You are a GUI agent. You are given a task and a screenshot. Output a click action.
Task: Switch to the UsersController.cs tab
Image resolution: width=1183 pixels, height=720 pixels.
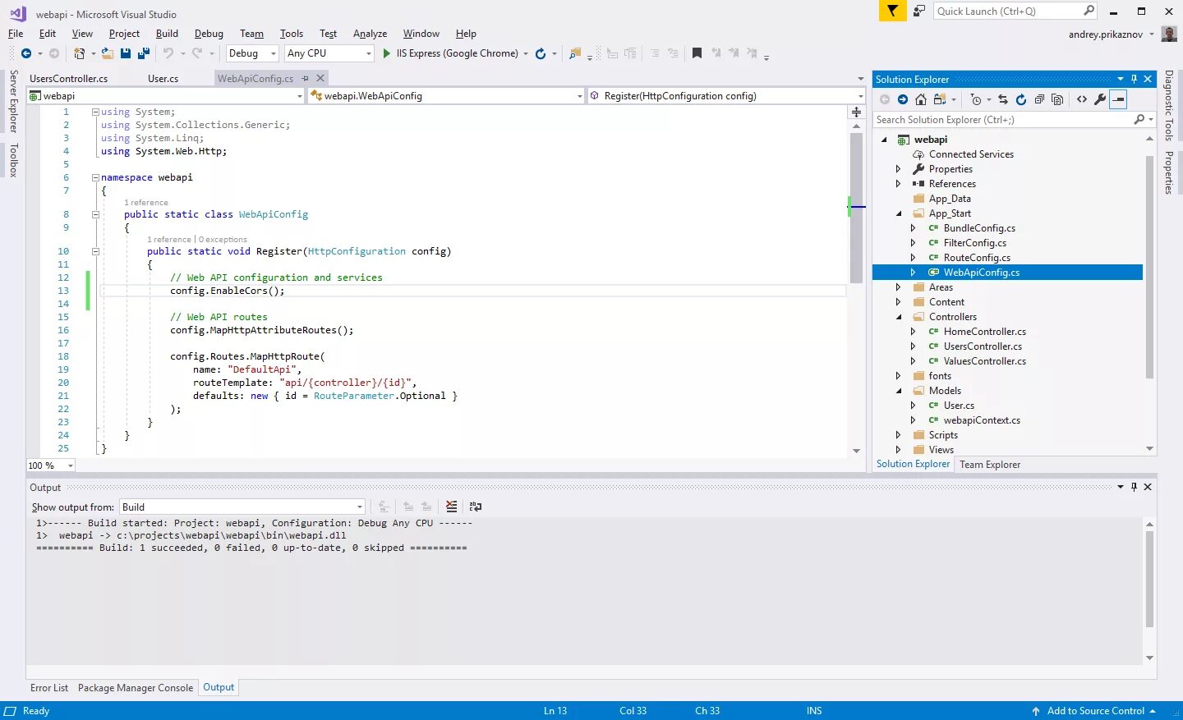[x=68, y=78]
